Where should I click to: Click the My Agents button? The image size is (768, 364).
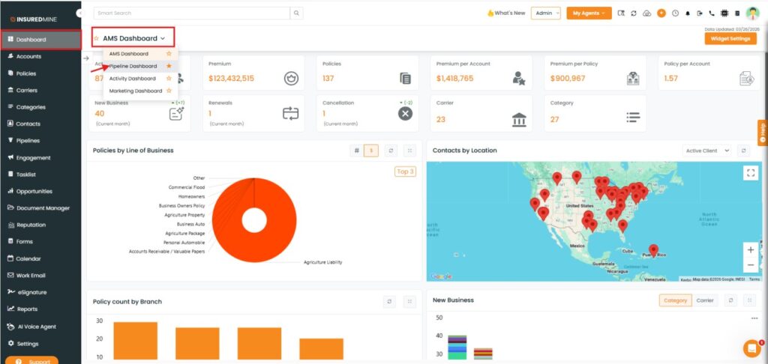tap(589, 13)
